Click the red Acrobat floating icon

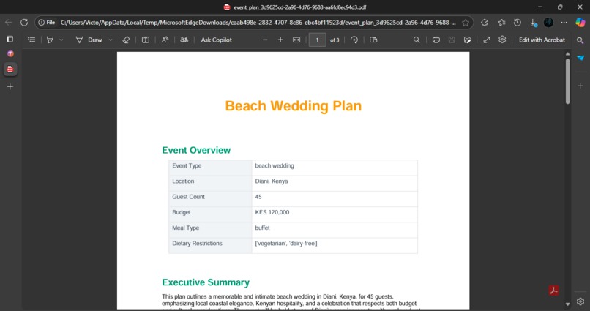click(x=553, y=291)
